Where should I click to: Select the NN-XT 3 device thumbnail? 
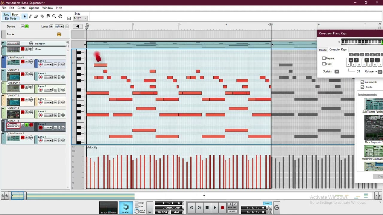[x=13, y=126]
